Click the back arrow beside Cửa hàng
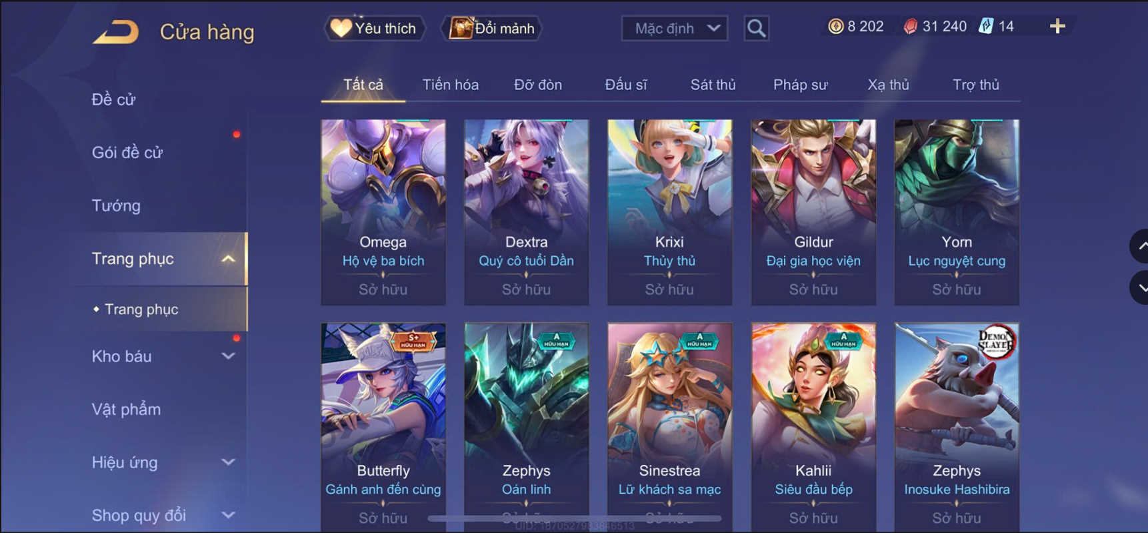 (116, 32)
